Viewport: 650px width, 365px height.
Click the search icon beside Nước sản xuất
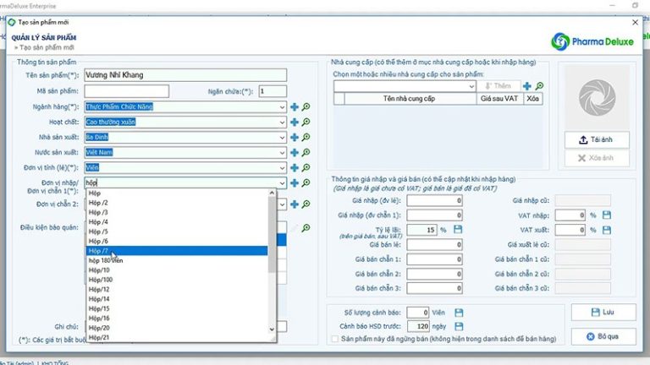(306, 153)
